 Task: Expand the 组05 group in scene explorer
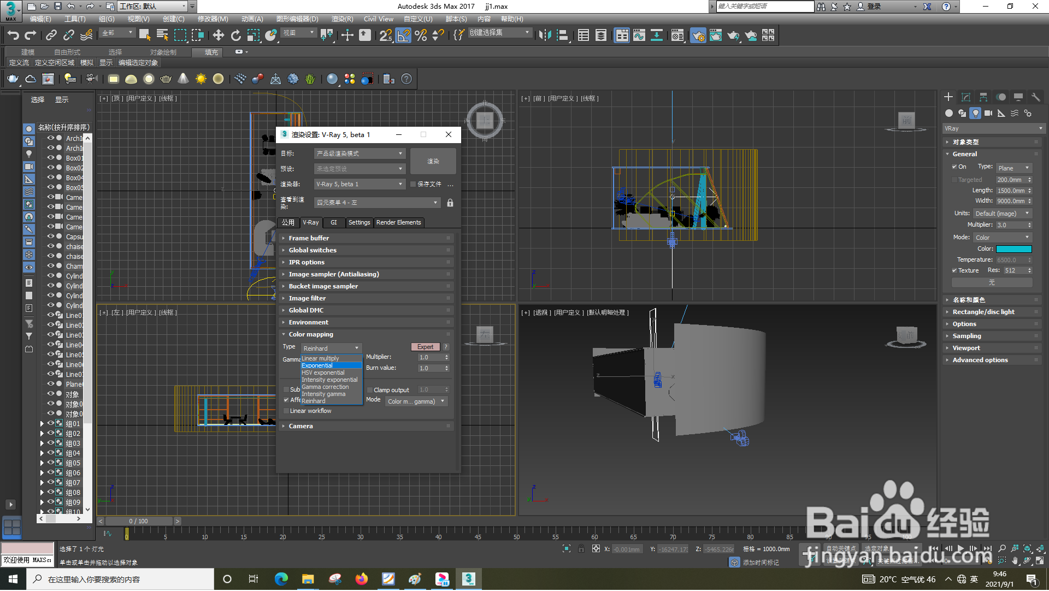point(42,463)
